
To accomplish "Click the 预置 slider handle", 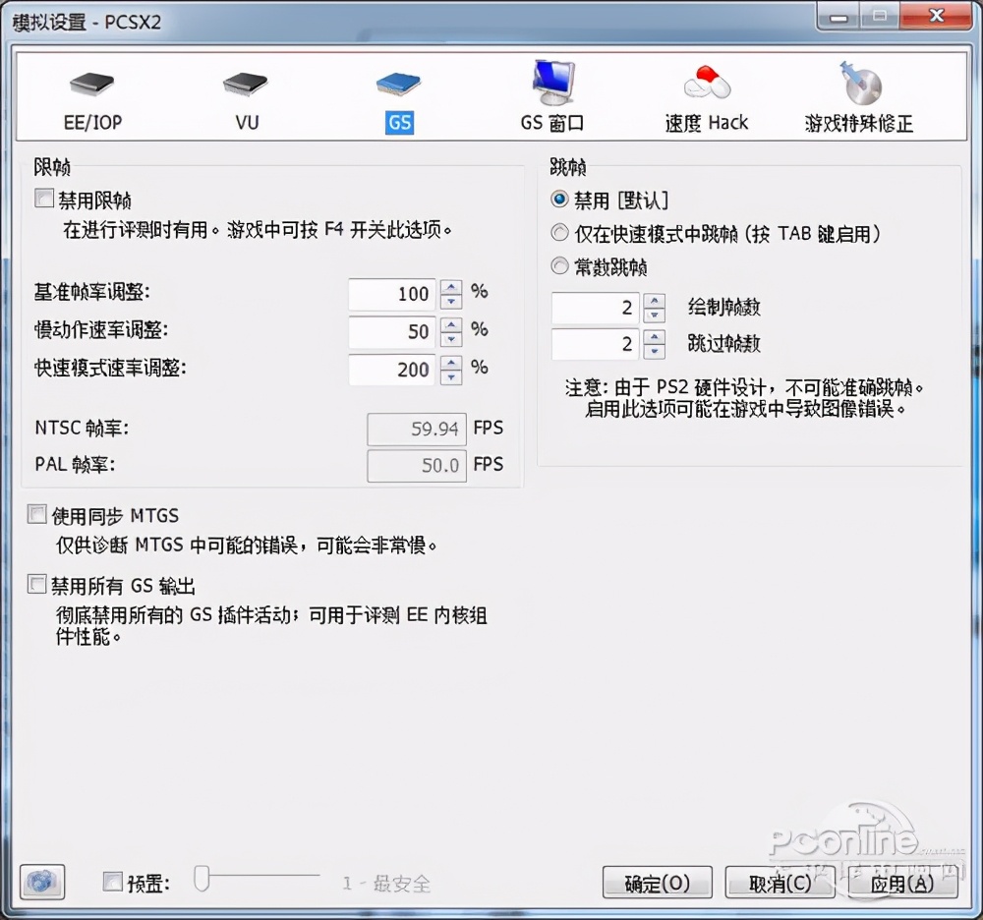I will tap(202, 880).
